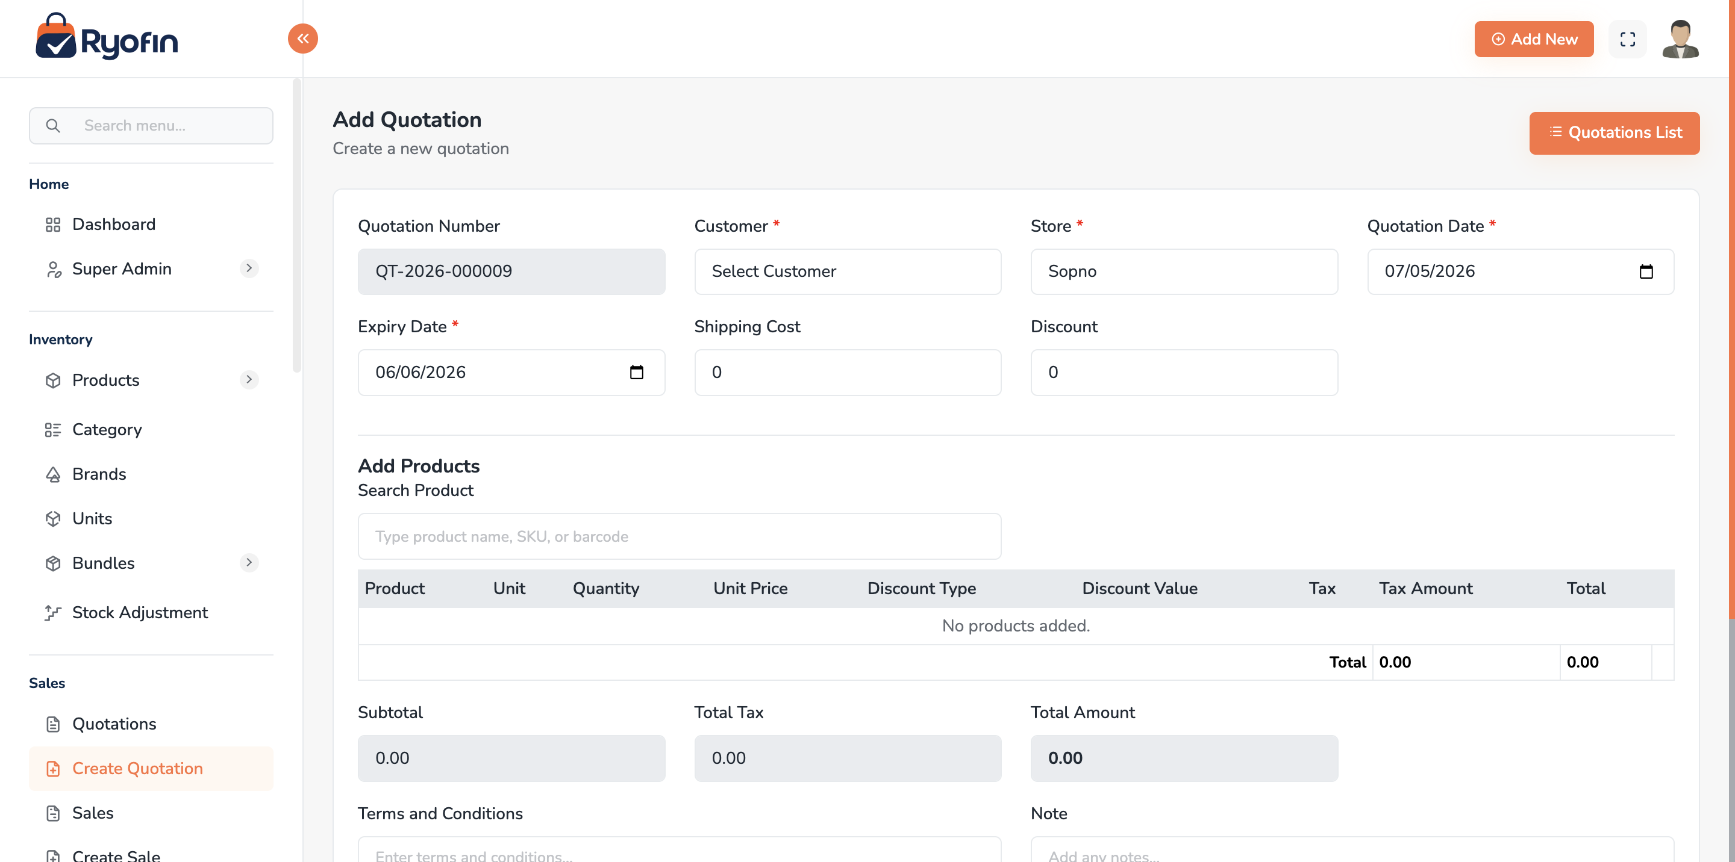1735x862 pixels.
Task: Open Dashboard from sidebar
Action: pos(151,224)
